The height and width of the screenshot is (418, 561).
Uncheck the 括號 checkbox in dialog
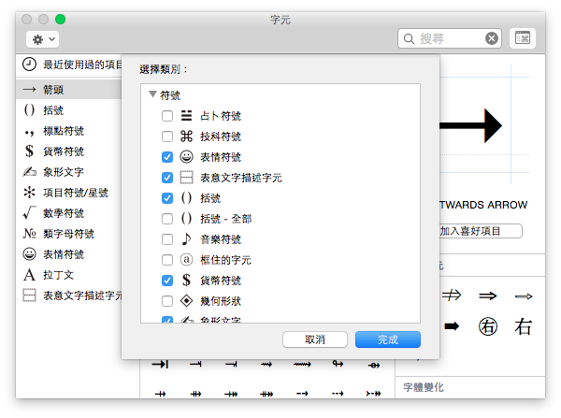point(167,198)
